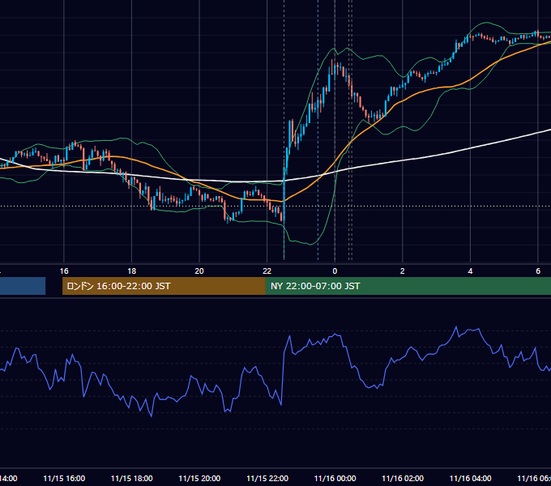Click hour label 0 on upper axis

pos(335,271)
